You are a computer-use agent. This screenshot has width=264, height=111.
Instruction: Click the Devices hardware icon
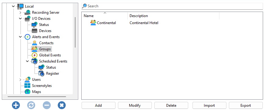tap(35, 31)
